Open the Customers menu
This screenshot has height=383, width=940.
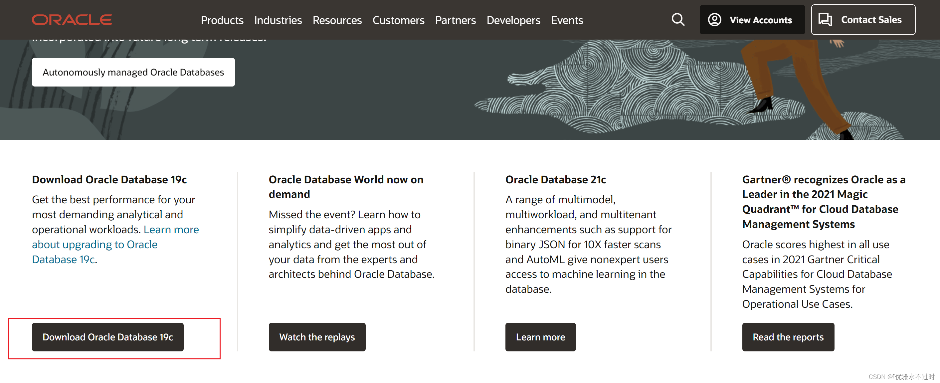tap(398, 20)
